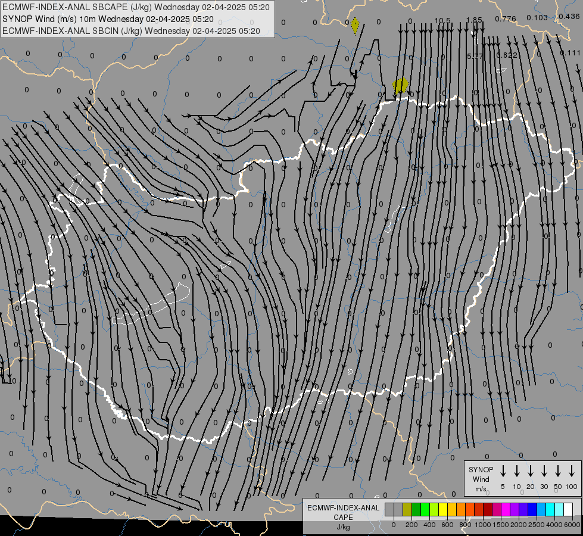
Task: Click the 30 speed label in wind legend
Action: pos(544,487)
